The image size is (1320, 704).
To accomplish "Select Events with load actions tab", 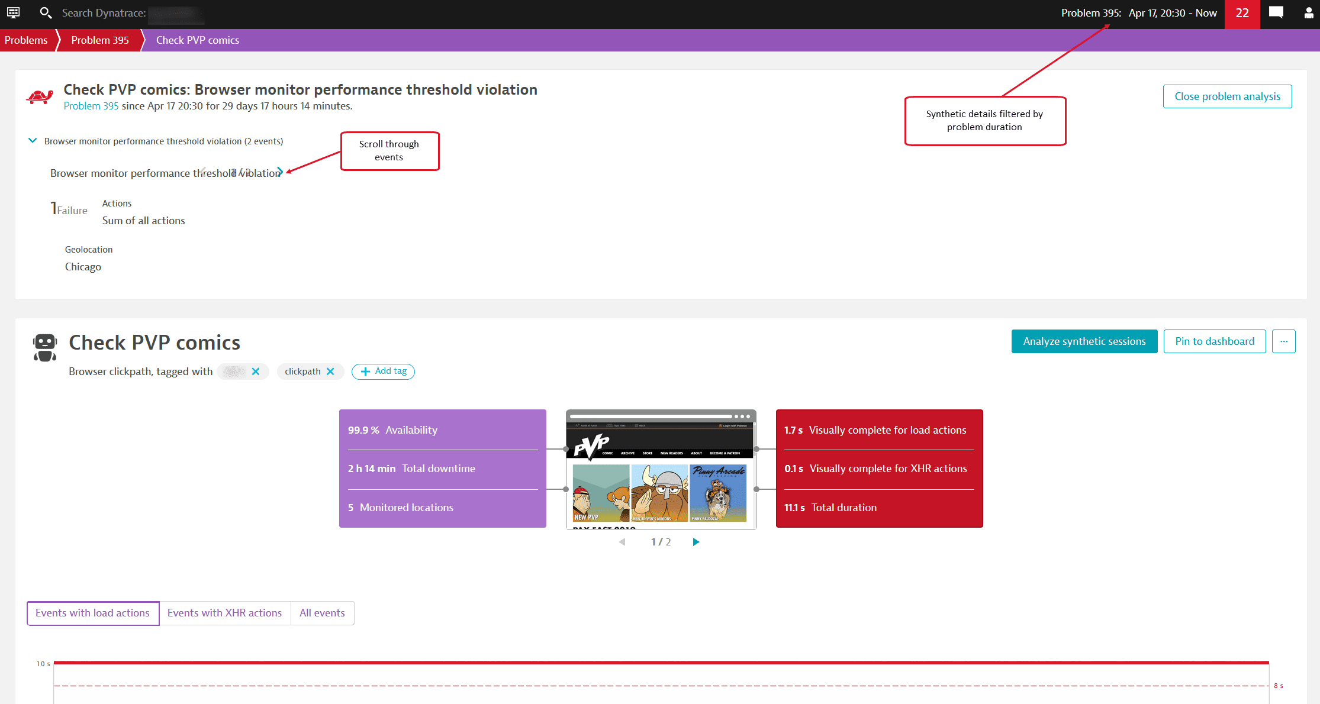I will click(x=93, y=613).
